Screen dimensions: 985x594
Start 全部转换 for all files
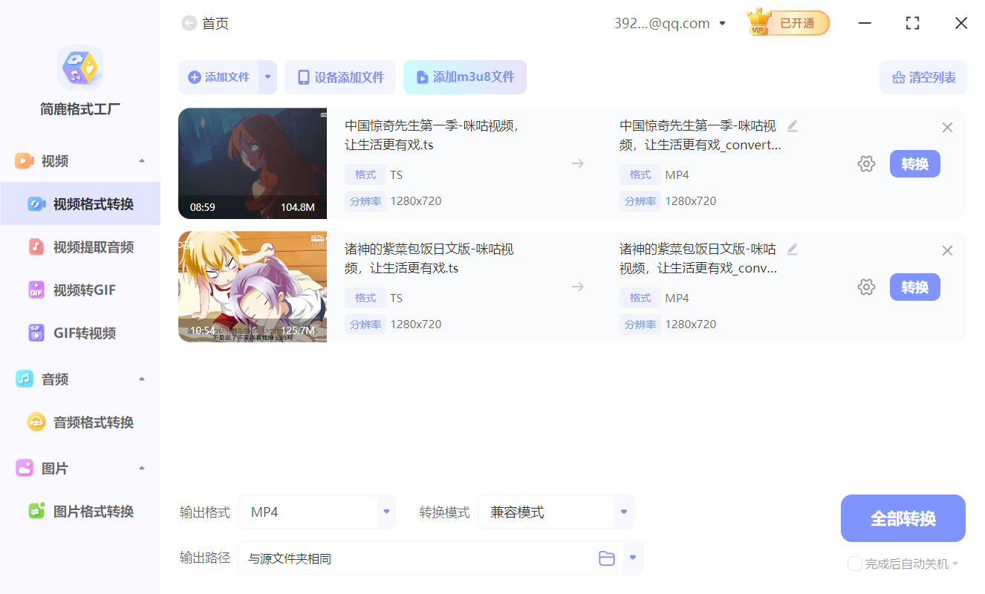click(903, 518)
